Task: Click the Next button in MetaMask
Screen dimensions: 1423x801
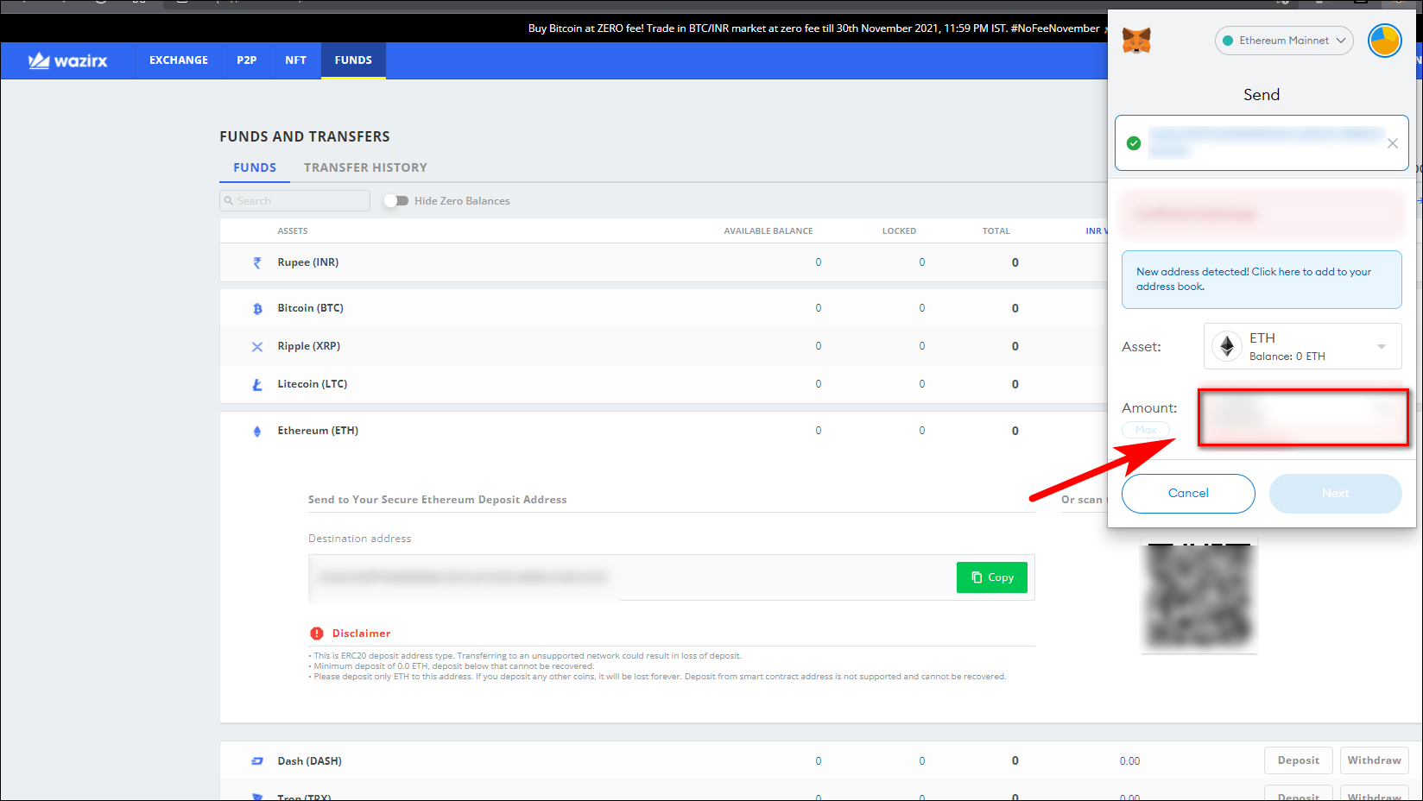Action: point(1336,494)
